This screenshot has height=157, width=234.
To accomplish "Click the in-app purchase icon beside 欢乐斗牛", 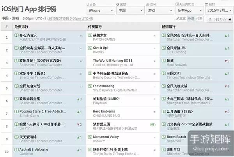I will (x=16, y=73).
